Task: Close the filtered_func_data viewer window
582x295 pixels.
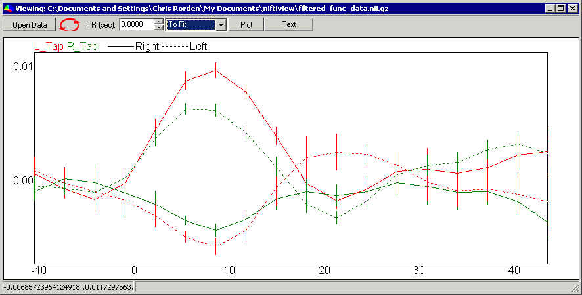Action: pyautogui.click(x=572, y=8)
